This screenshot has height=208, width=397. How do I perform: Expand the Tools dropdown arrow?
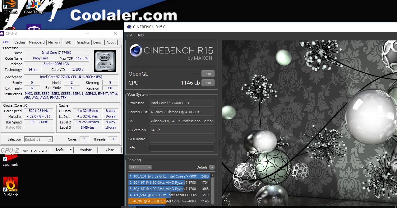tap(71, 150)
